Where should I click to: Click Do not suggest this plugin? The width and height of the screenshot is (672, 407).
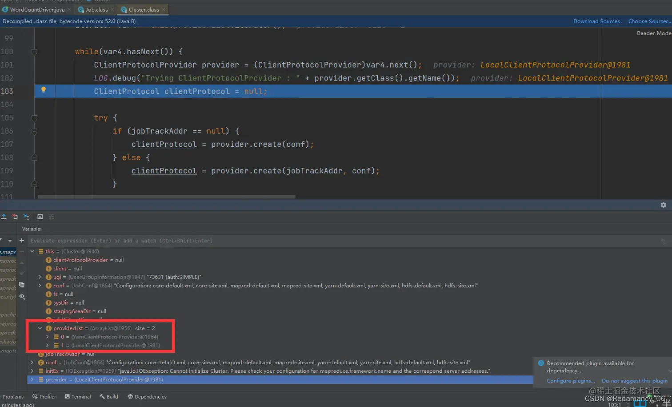(635, 381)
